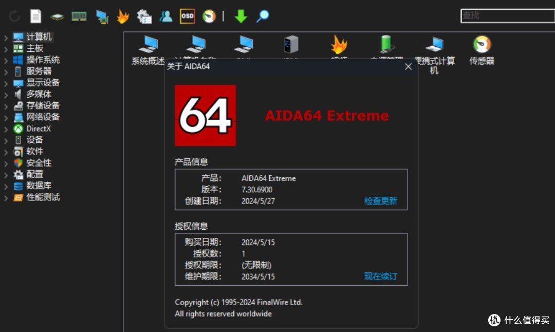Expand the DirectX tree node

click(x=6, y=129)
